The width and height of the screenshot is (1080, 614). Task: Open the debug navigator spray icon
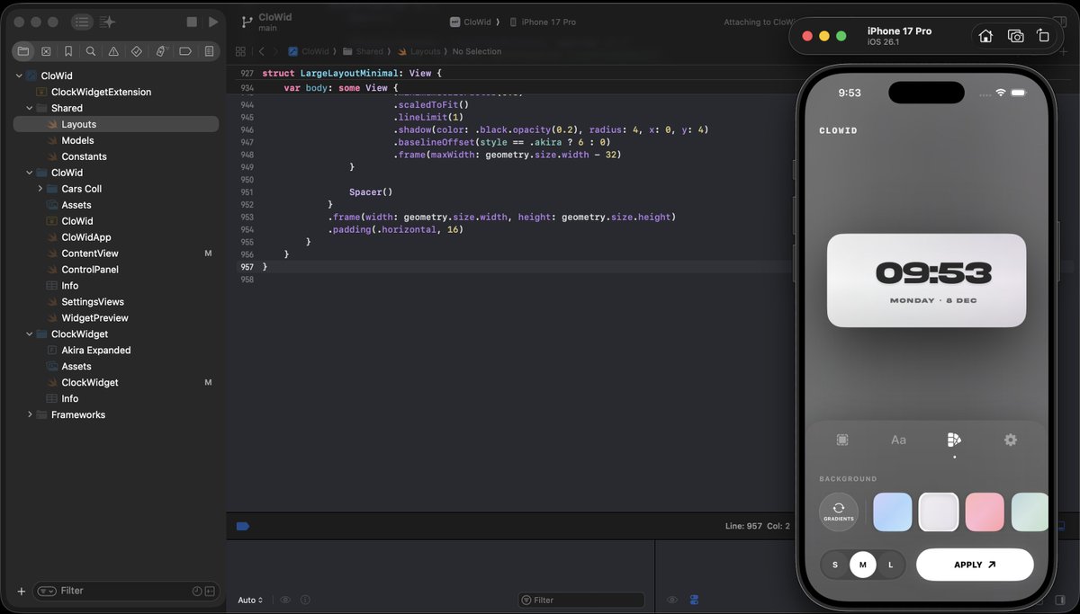(162, 51)
